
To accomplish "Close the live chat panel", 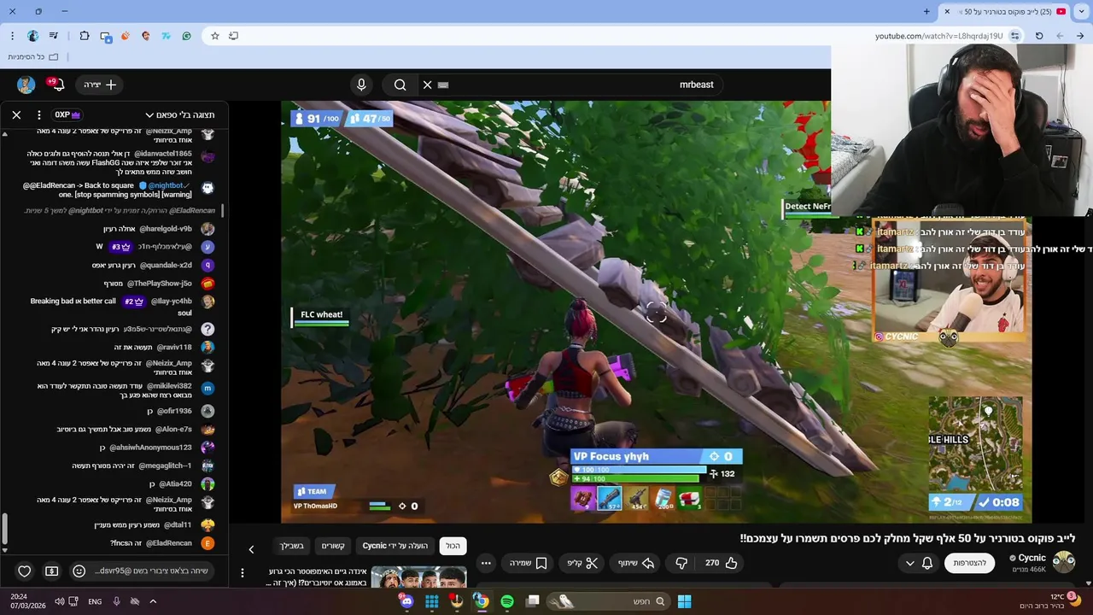I will pos(16,114).
